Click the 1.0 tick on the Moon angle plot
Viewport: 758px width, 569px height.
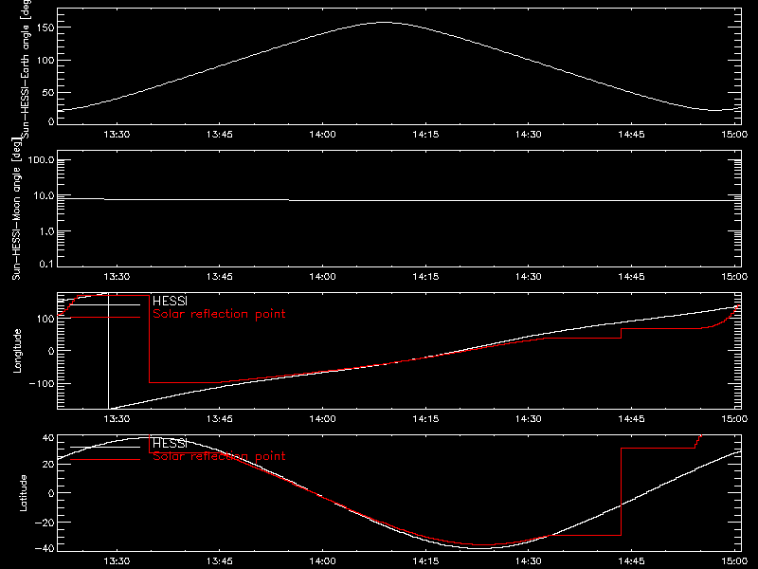click(x=46, y=231)
